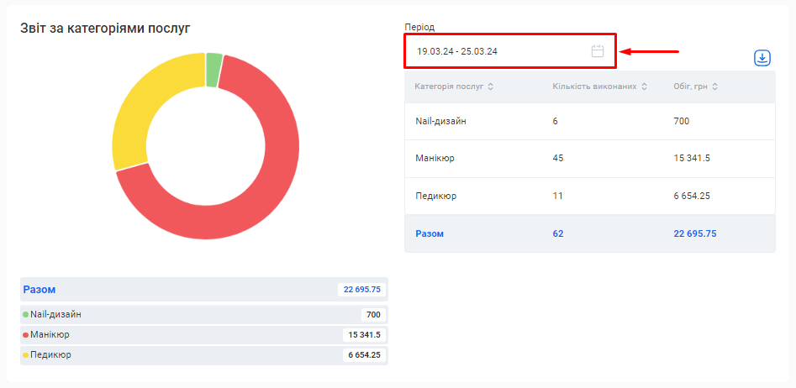
Task: Click the yellow Педикюр legend dot
Action: [x=26, y=355]
